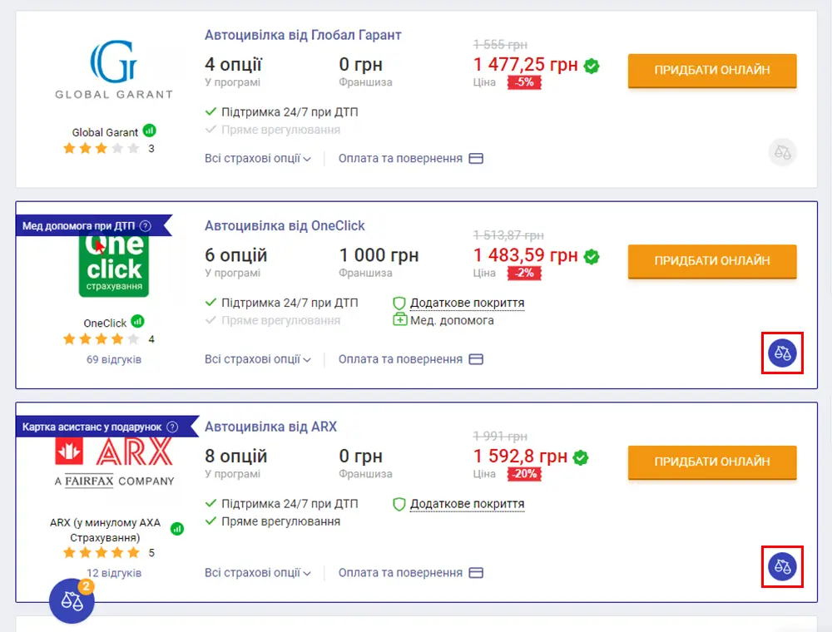
Task: Expand 'Всі страхові опції' for OneClick
Action: click(x=258, y=360)
